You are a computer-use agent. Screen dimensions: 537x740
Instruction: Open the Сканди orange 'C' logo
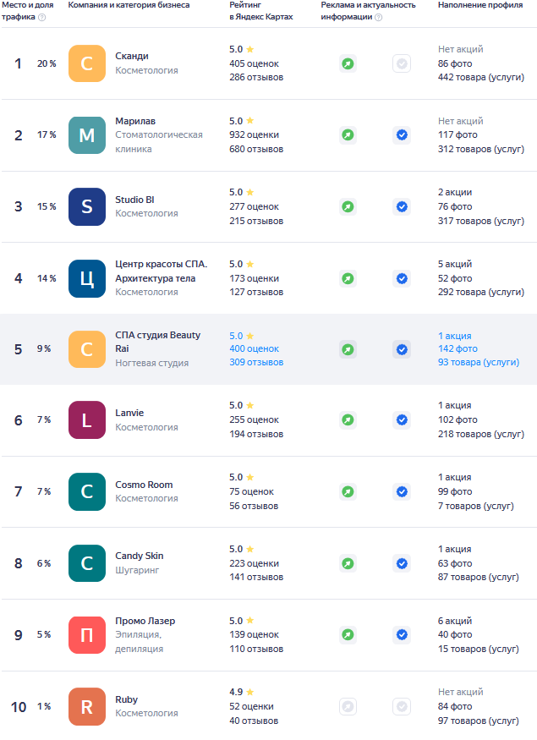(87, 63)
